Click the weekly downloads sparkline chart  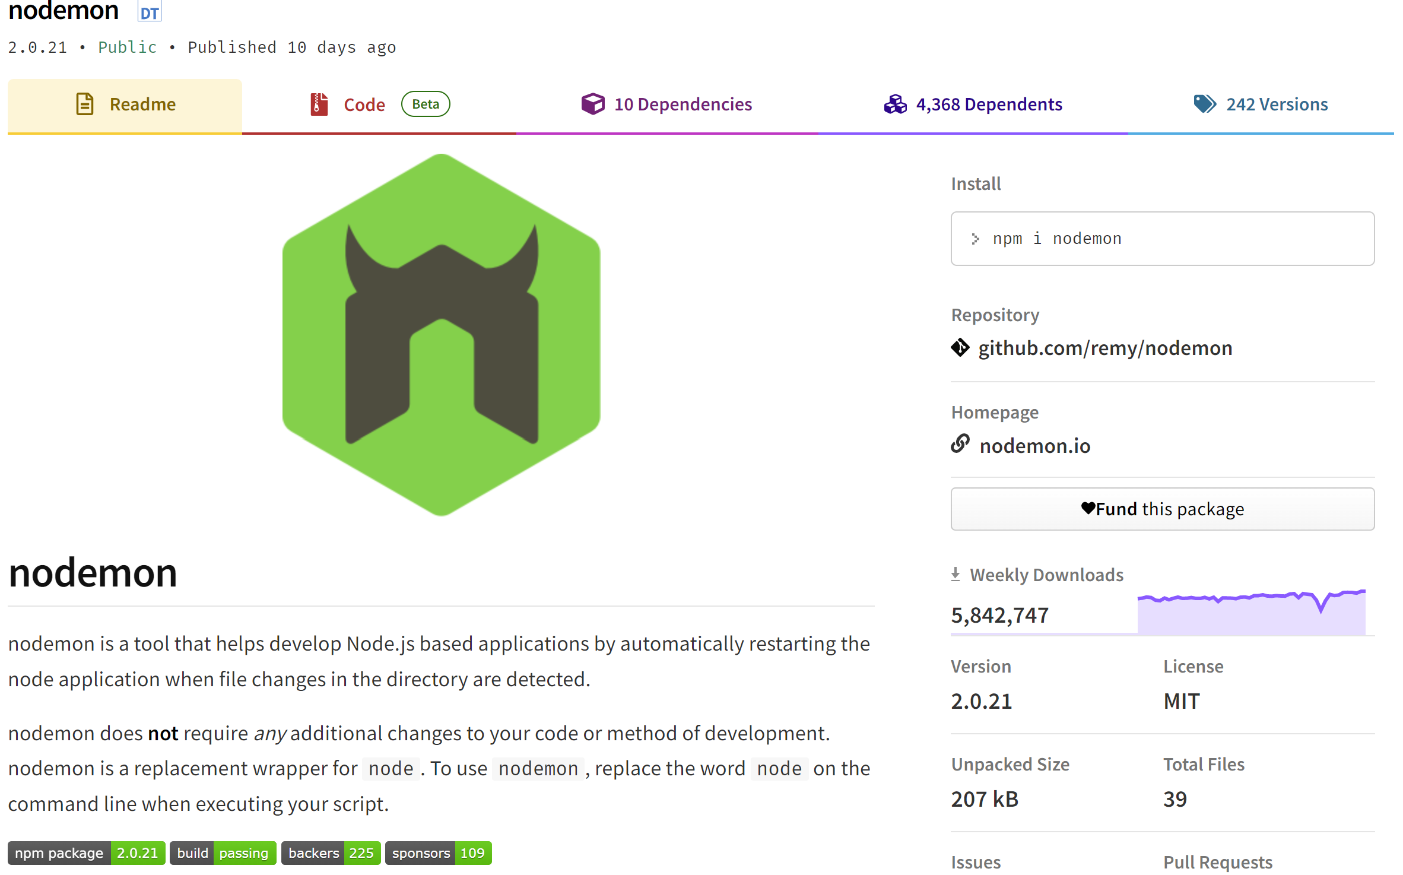pos(1251,613)
